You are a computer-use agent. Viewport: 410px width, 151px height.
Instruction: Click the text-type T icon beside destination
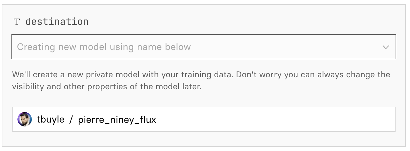coord(17,22)
